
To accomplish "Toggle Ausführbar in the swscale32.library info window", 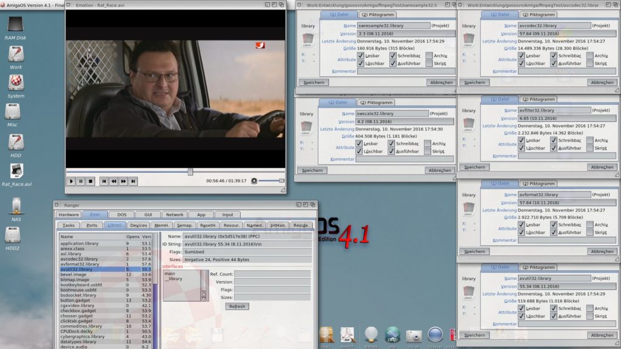I will 391,151.
